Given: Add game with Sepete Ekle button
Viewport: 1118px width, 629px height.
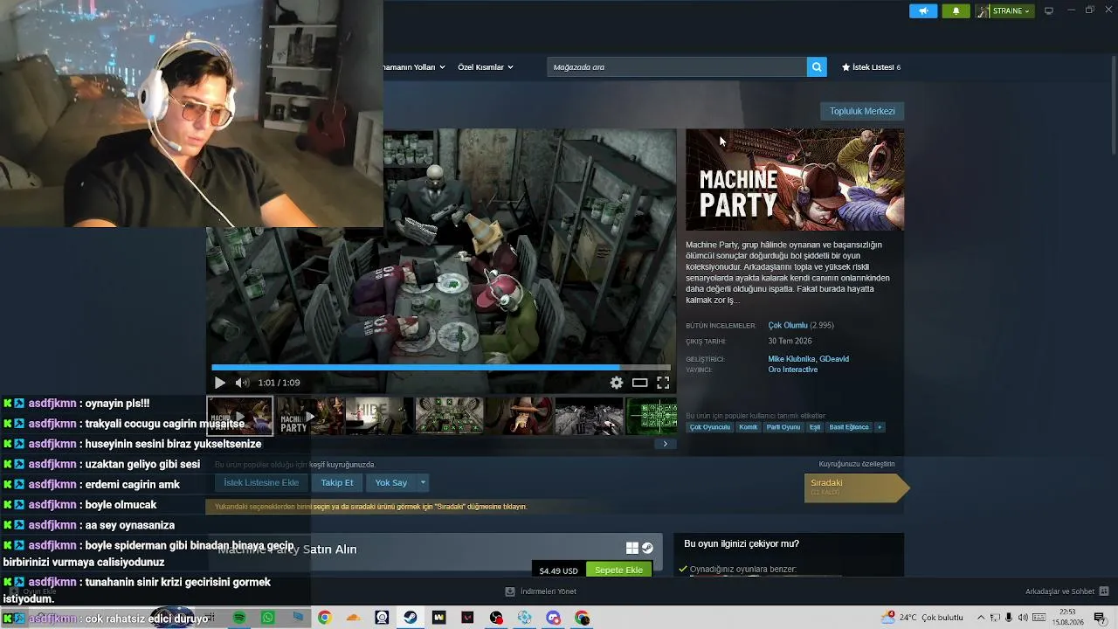Looking at the screenshot, I should [618, 570].
